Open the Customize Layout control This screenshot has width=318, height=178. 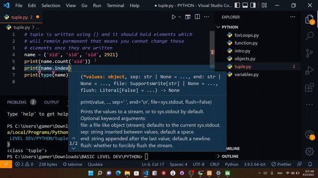[x=264, y=5]
